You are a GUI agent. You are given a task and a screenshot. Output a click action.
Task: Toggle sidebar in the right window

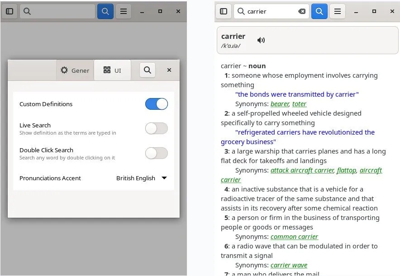point(223,11)
